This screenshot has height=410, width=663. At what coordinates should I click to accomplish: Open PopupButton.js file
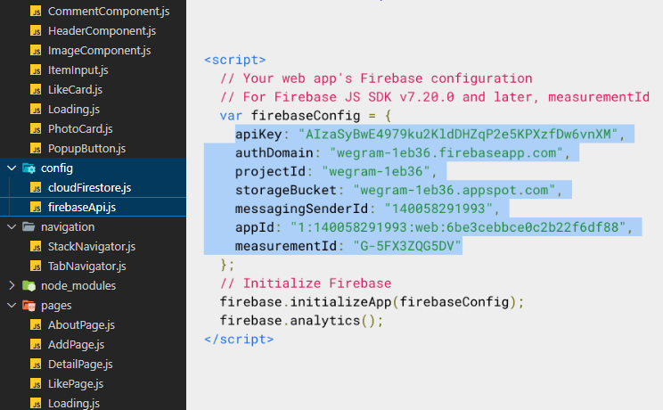(x=86, y=149)
